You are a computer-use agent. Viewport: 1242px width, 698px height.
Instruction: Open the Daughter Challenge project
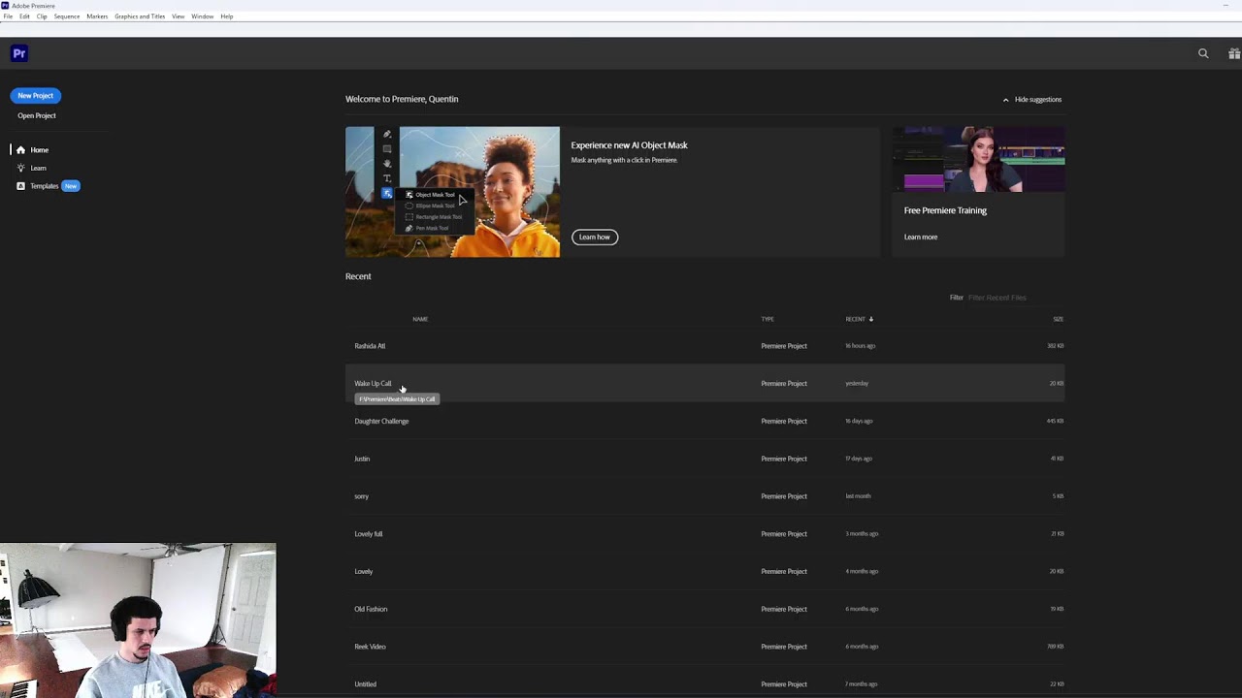pyautogui.click(x=704, y=422)
